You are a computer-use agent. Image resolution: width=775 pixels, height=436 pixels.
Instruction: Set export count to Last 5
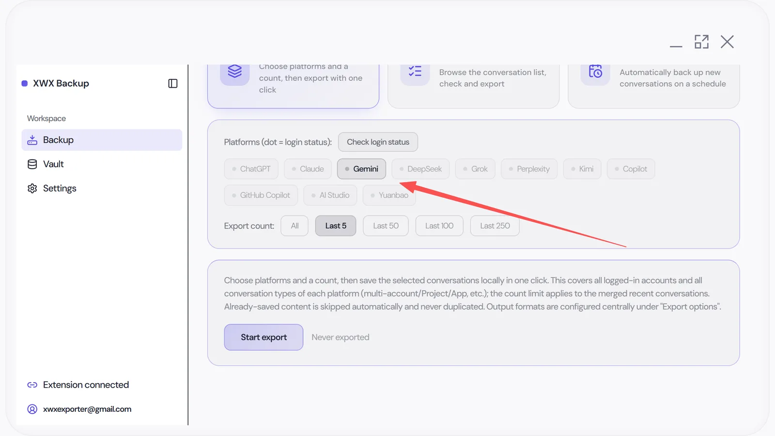click(336, 226)
